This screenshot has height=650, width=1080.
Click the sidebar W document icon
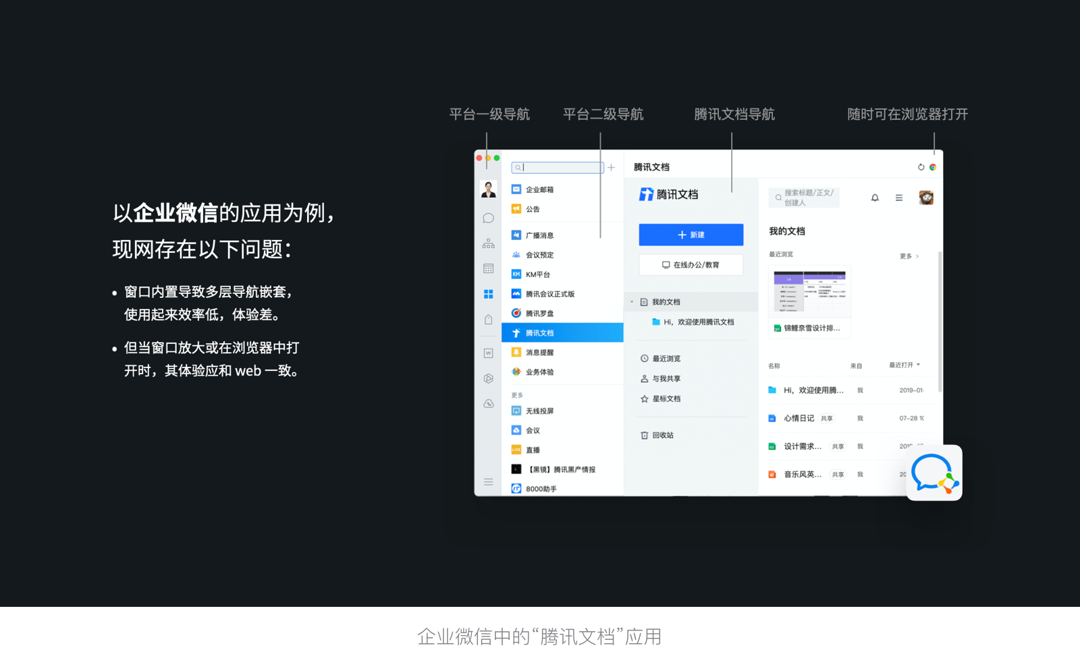488,353
